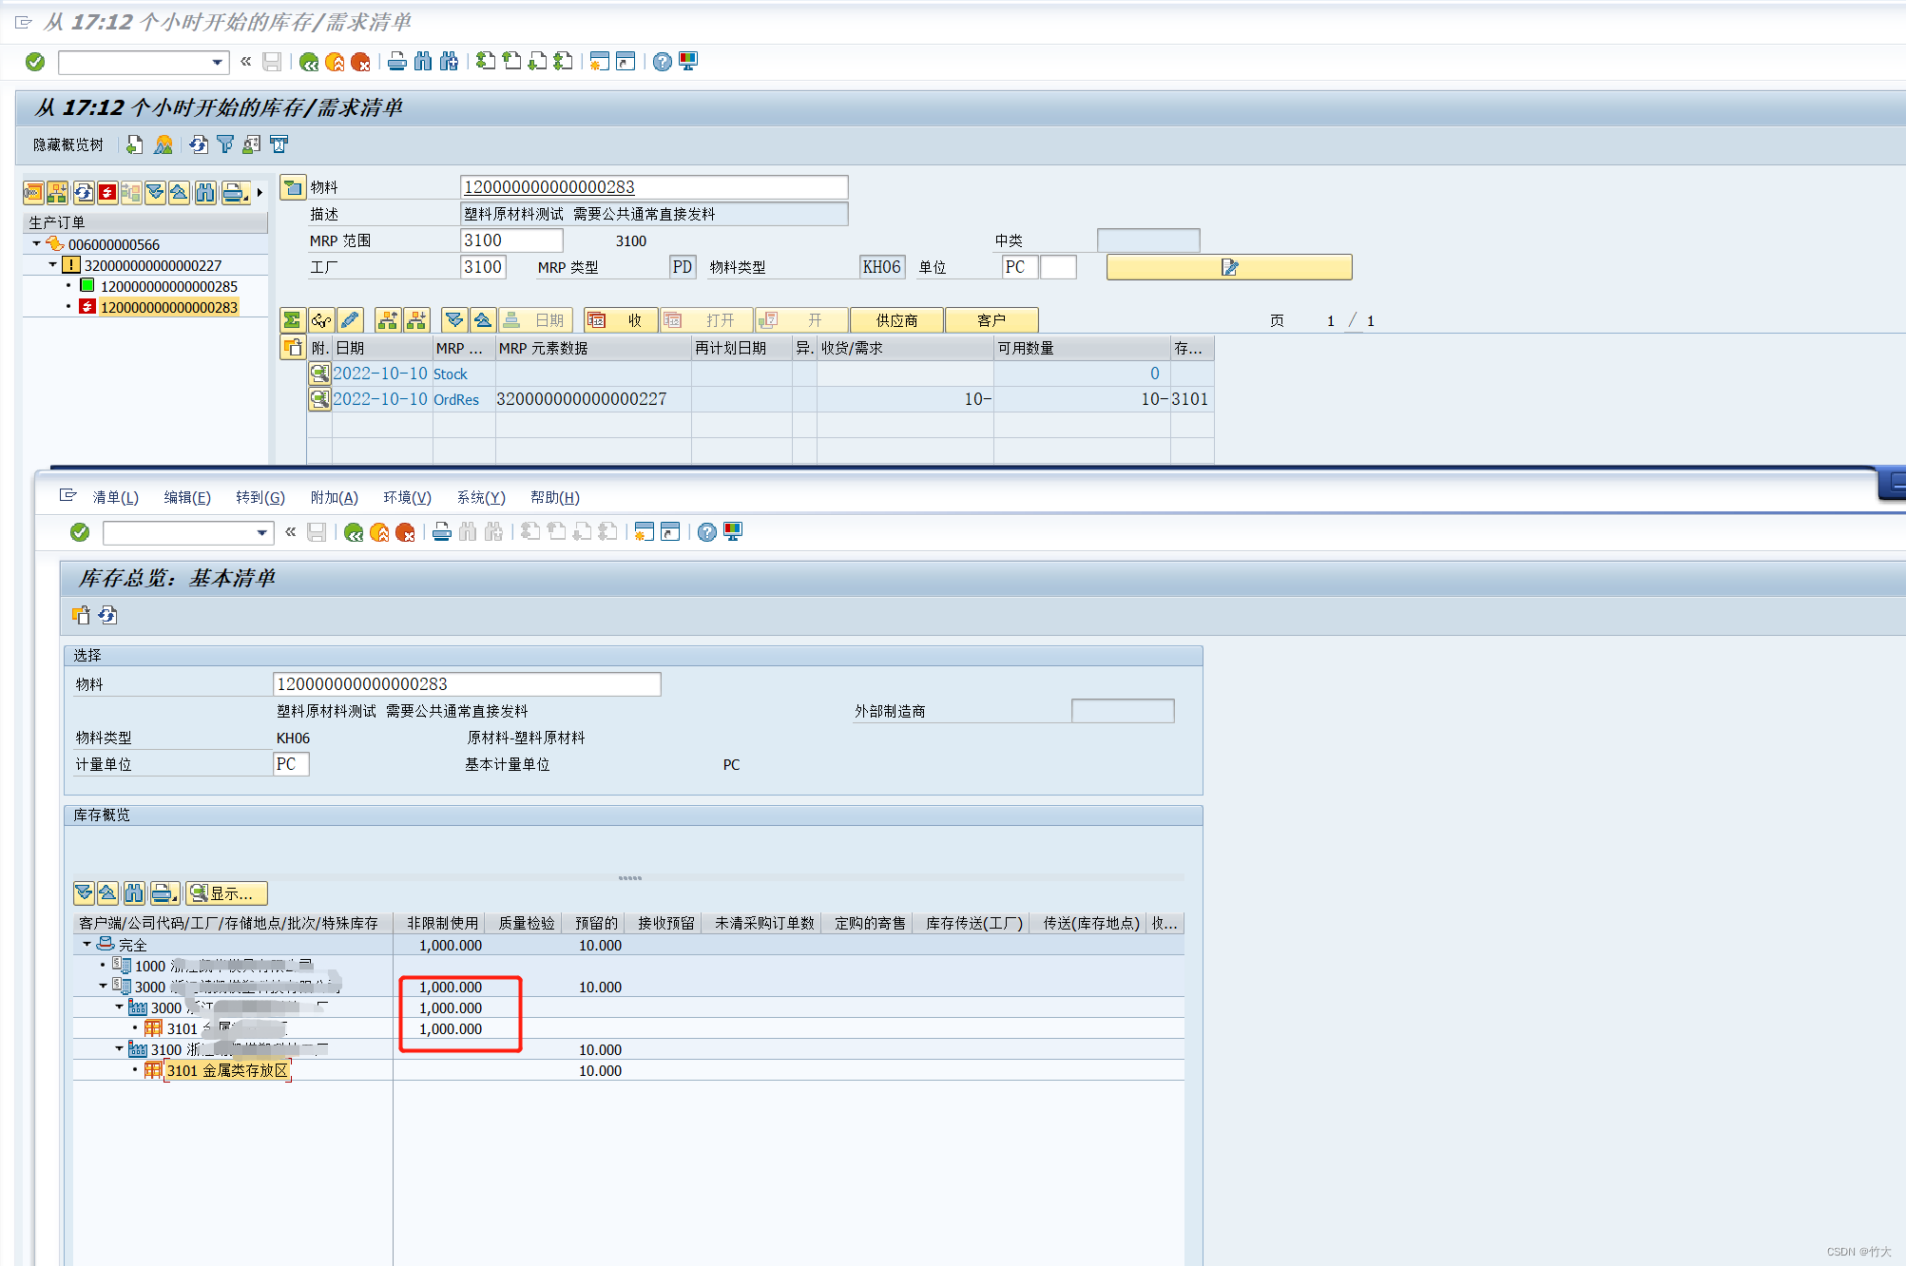Click the refresh icon below the 库存总览 title
1906x1266 pixels.
[x=107, y=615]
